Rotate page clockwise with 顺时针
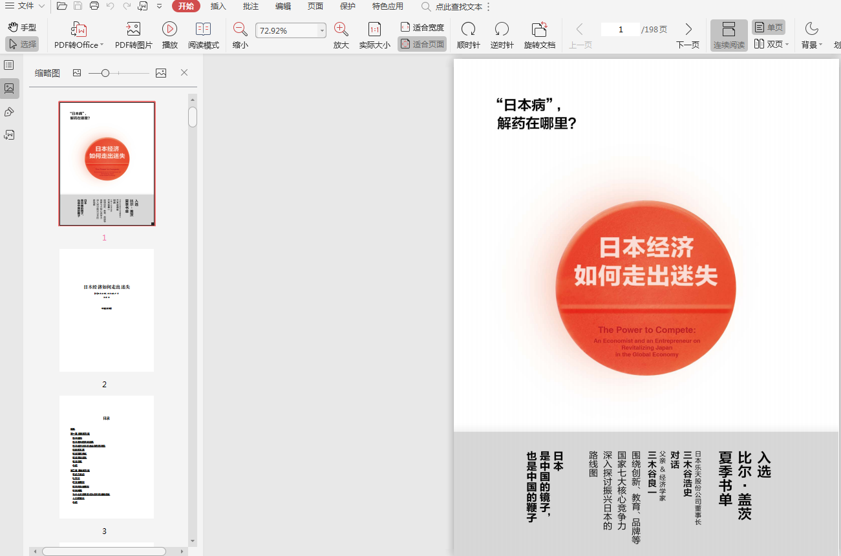Viewport: 841px width, 556px height. (468, 30)
